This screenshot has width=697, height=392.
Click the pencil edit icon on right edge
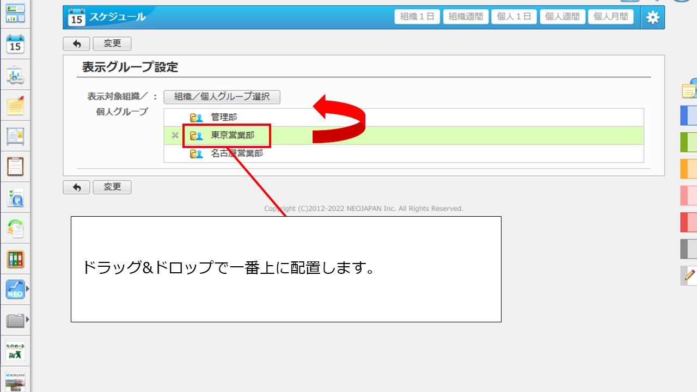(x=689, y=275)
